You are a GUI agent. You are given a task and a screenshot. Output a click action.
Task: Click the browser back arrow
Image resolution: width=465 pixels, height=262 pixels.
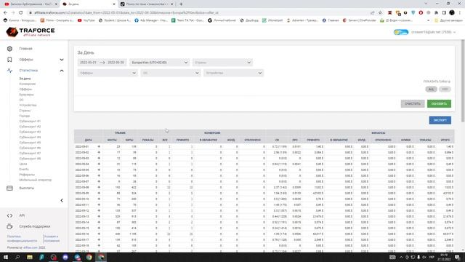point(5,13)
